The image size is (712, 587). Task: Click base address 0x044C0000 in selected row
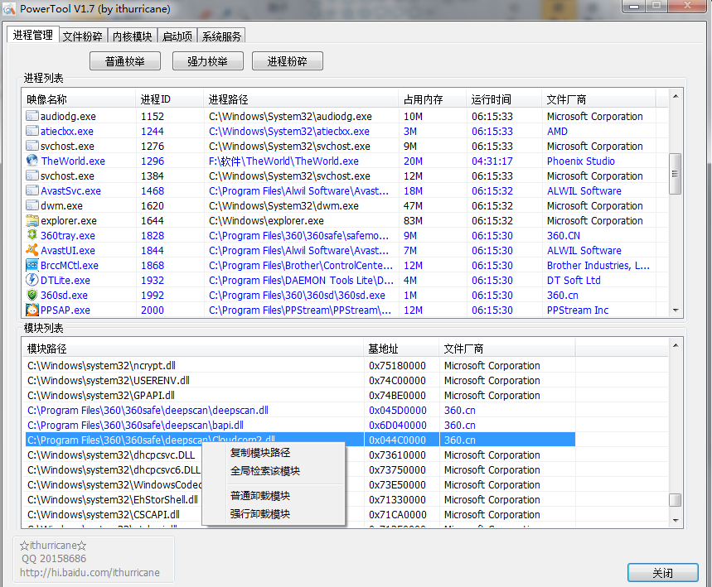coord(397,440)
